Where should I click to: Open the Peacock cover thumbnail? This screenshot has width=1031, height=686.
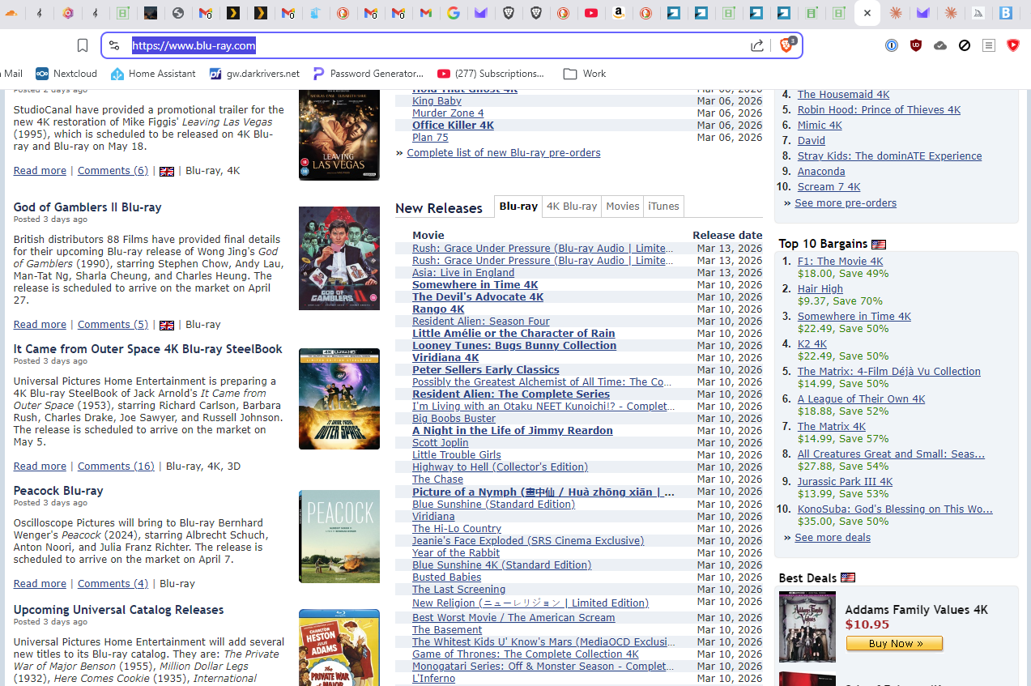pyautogui.click(x=339, y=536)
